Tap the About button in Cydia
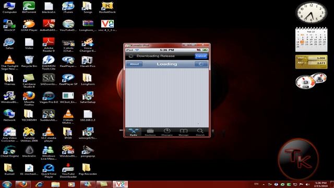Viewport: 334px width, 188px height. (x=134, y=64)
